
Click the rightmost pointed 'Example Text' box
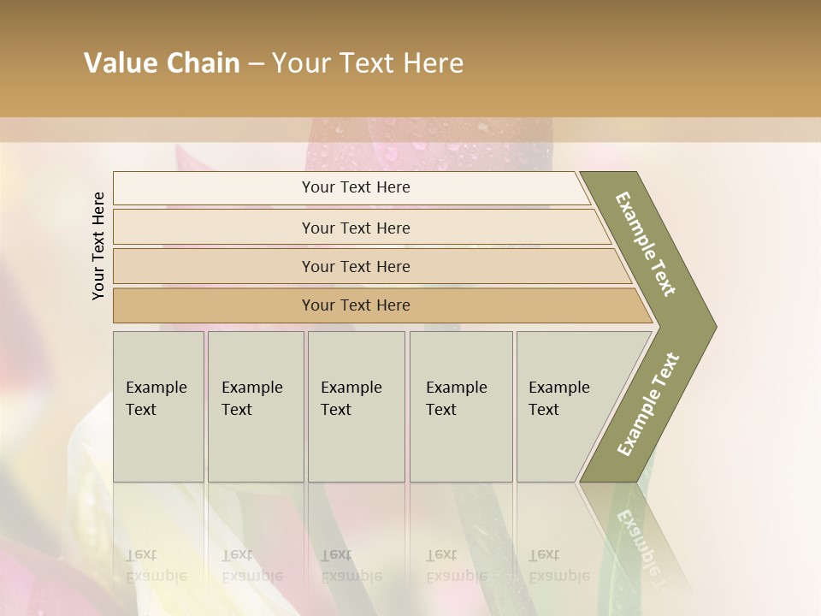(x=564, y=406)
